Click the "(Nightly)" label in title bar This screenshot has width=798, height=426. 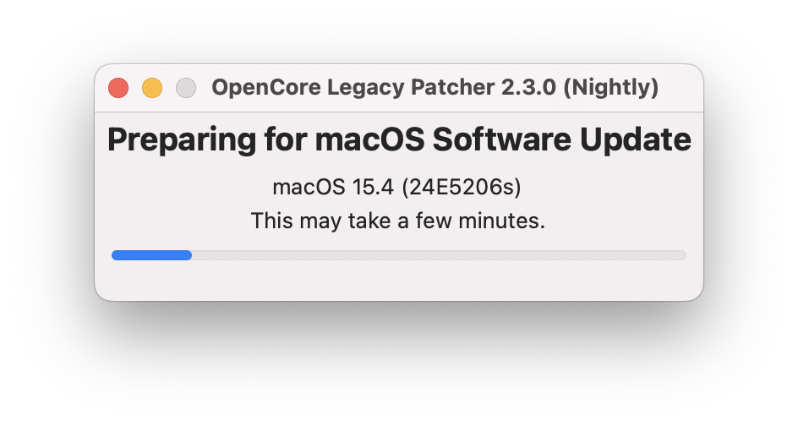click(610, 88)
